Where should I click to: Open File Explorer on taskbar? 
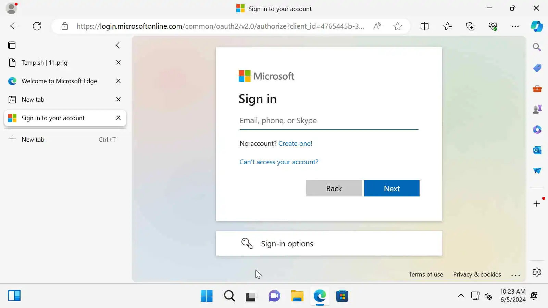click(x=297, y=296)
